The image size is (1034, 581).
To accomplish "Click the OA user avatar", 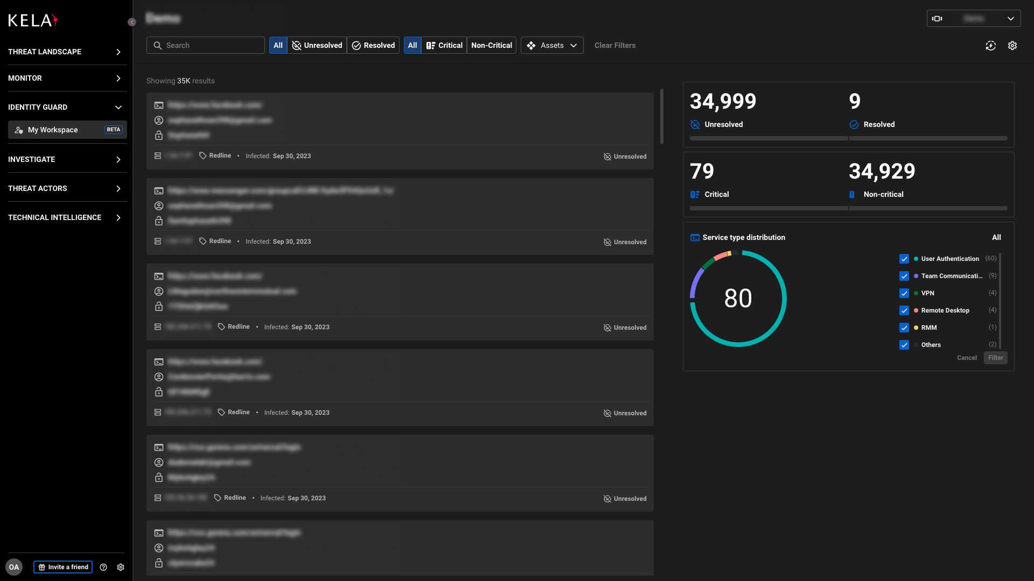I will tap(14, 567).
